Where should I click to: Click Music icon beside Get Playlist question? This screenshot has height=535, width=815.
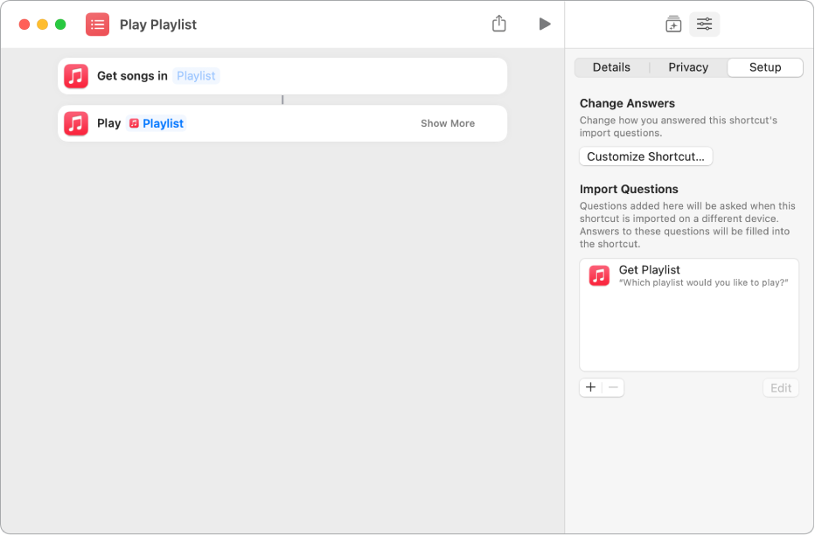point(599,276)
